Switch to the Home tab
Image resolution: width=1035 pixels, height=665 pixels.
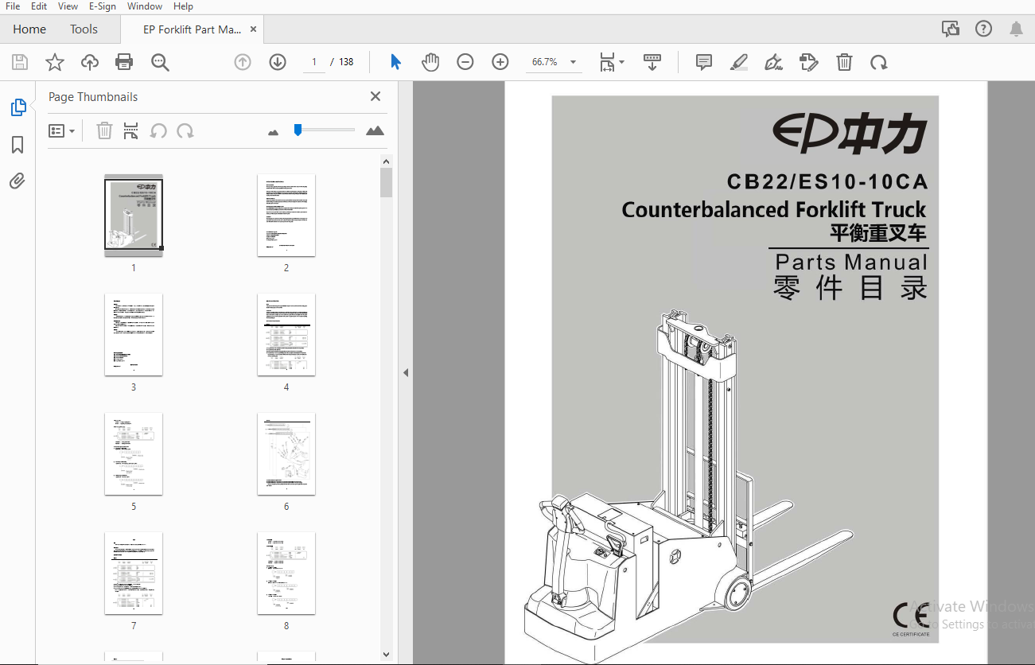click(29, 29)
